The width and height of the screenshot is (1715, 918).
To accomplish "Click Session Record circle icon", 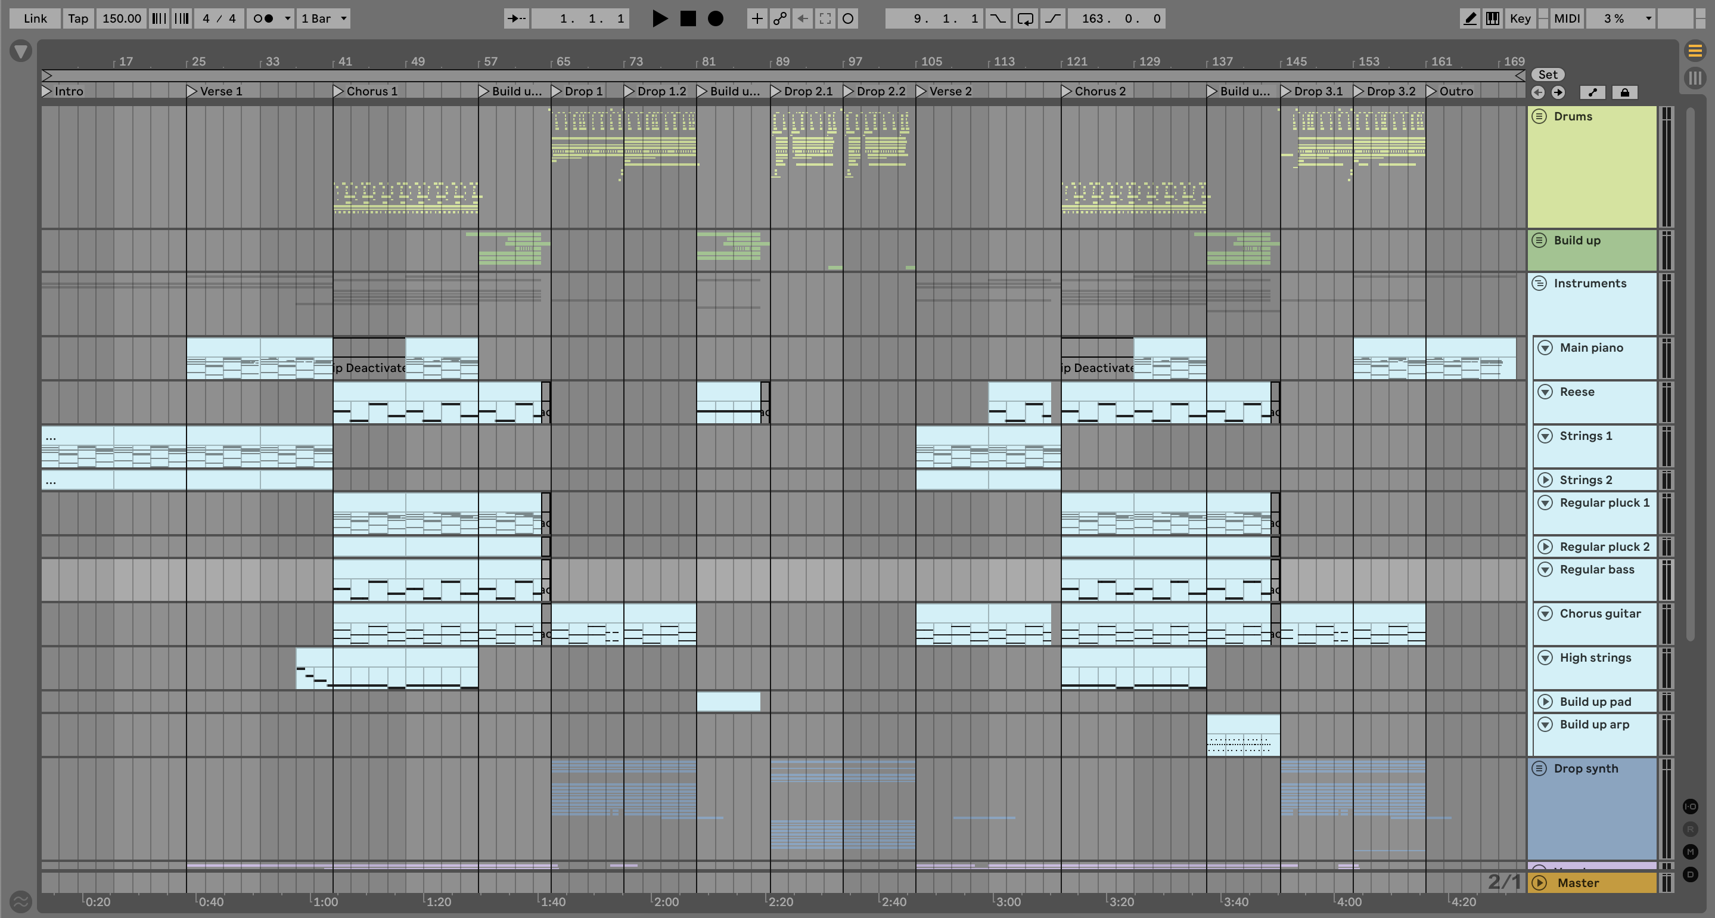I will click(x=847, y=18).
